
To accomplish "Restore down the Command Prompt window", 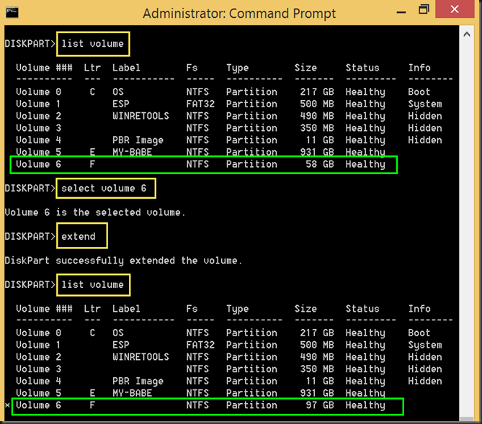I will [x=424, y=9].
